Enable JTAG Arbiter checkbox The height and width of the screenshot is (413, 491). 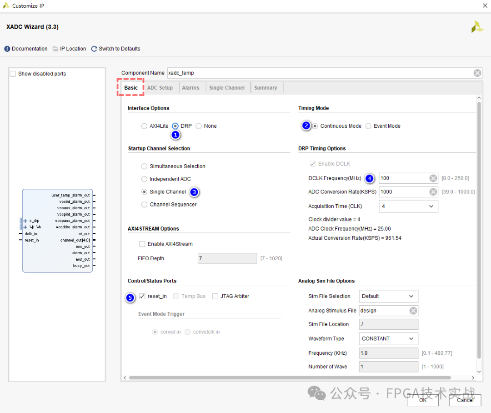(215, 297)
